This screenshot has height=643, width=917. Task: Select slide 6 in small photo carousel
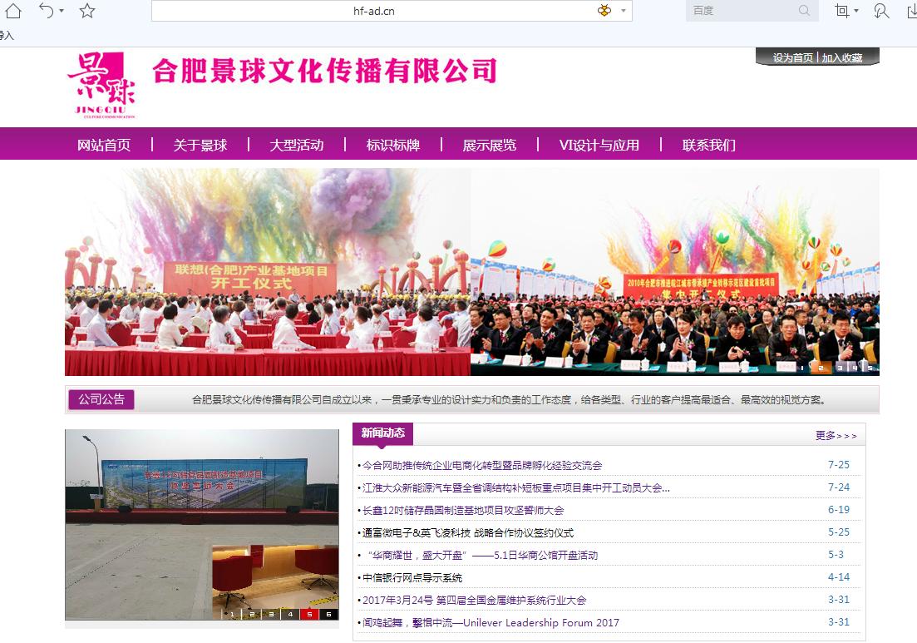pos(328,614)
